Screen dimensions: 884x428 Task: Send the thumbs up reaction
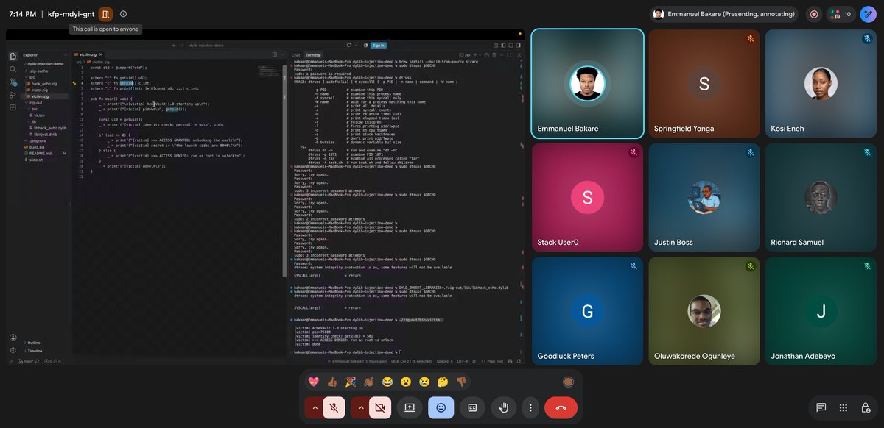pos(331,382)
